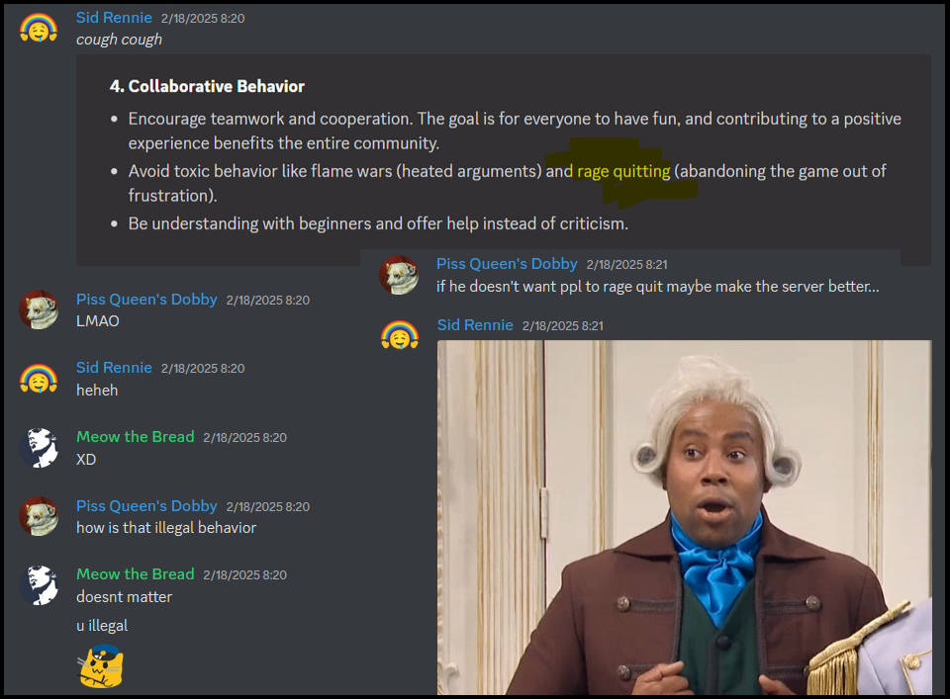The image size is (950, 699).
Task: Click Sid Rennie's avatar beside the 'cough cough' message
Action: click(x=39, y=28)
